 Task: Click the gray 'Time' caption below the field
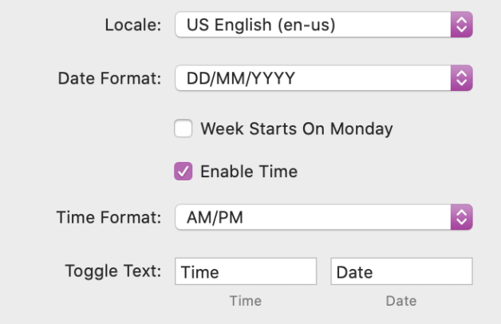[245, 301]
